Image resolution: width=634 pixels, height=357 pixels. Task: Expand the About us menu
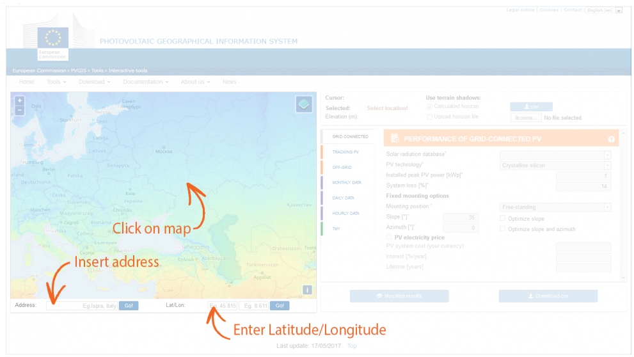pyautogui.click(x=195, y=82)
